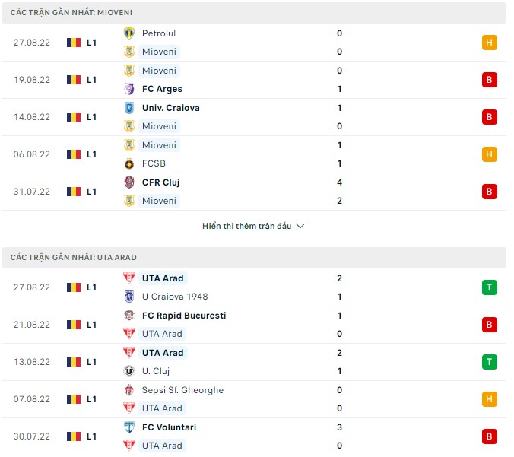Click the Sepsi Sf. Gheorghe logo

click(x=128, y=390)
